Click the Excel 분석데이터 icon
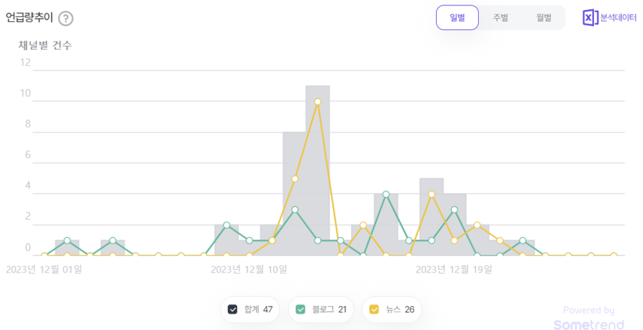Image resolution: width=643 pixels, height=330 pixels. point(589,18)
